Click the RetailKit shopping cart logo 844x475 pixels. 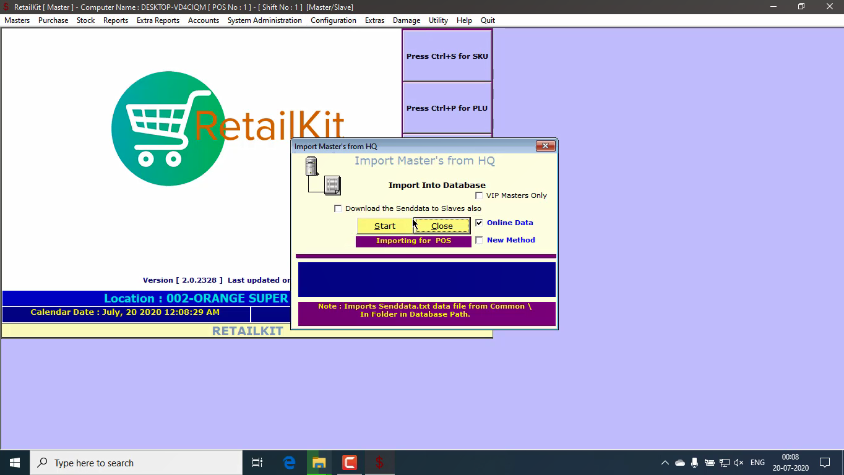coord(228,128)
